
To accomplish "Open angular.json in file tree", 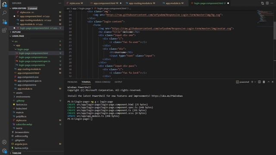I will pyautogui.click(x=21, y=144).
